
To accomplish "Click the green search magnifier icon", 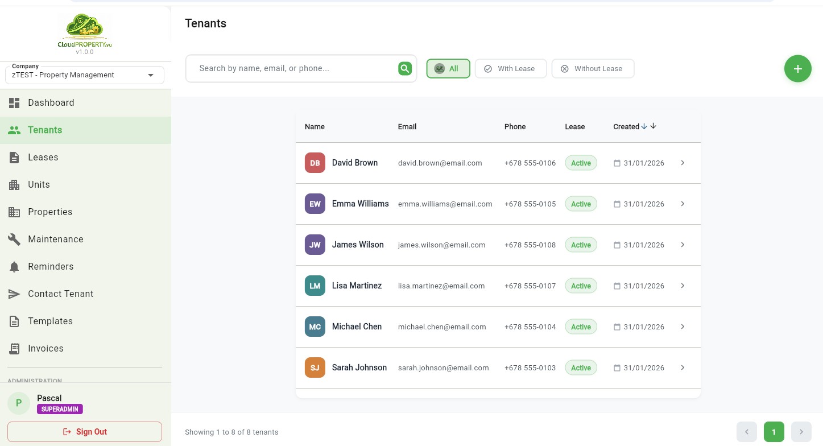I will click(404, 69).
